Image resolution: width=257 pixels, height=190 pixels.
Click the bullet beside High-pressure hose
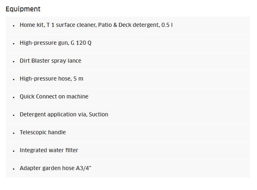coord(13,79)
